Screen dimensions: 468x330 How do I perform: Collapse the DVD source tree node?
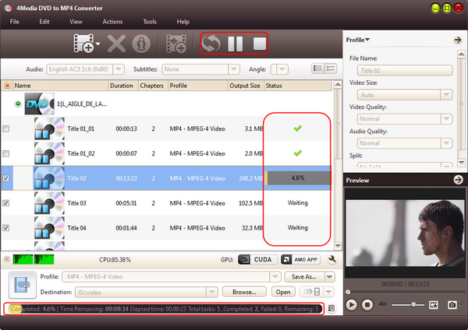coord(18,103)
